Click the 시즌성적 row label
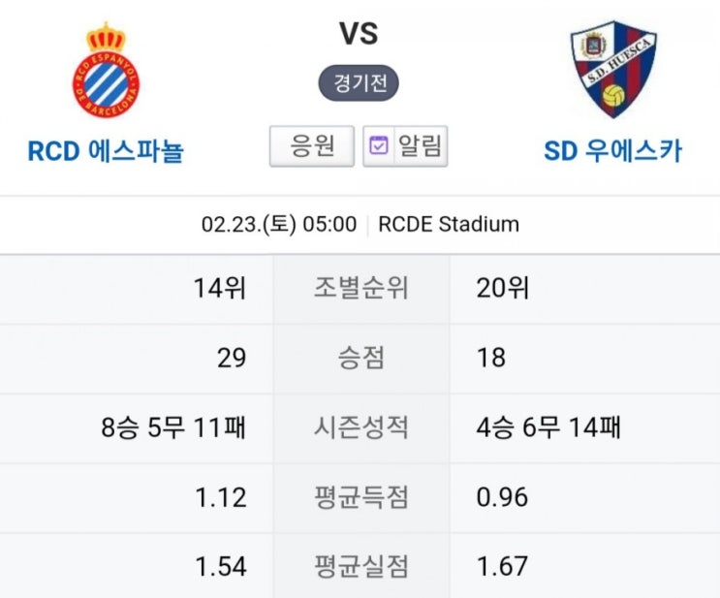 coord(360,427)
